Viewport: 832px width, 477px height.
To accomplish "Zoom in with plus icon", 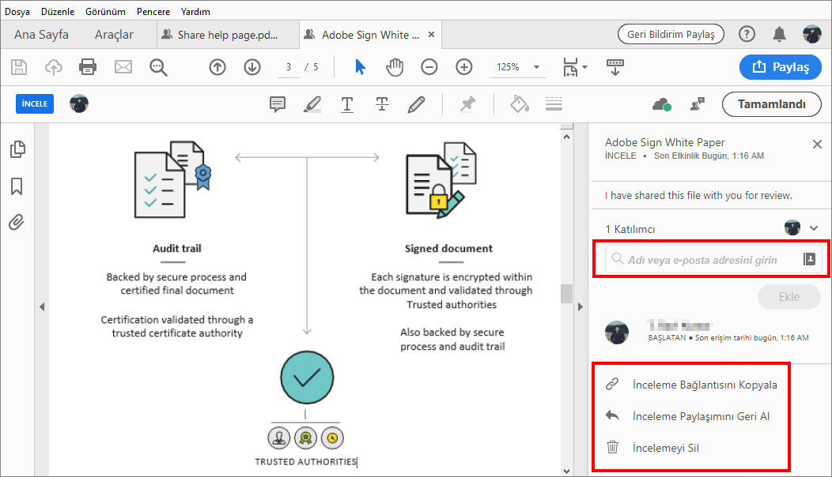I will [464, 67].
